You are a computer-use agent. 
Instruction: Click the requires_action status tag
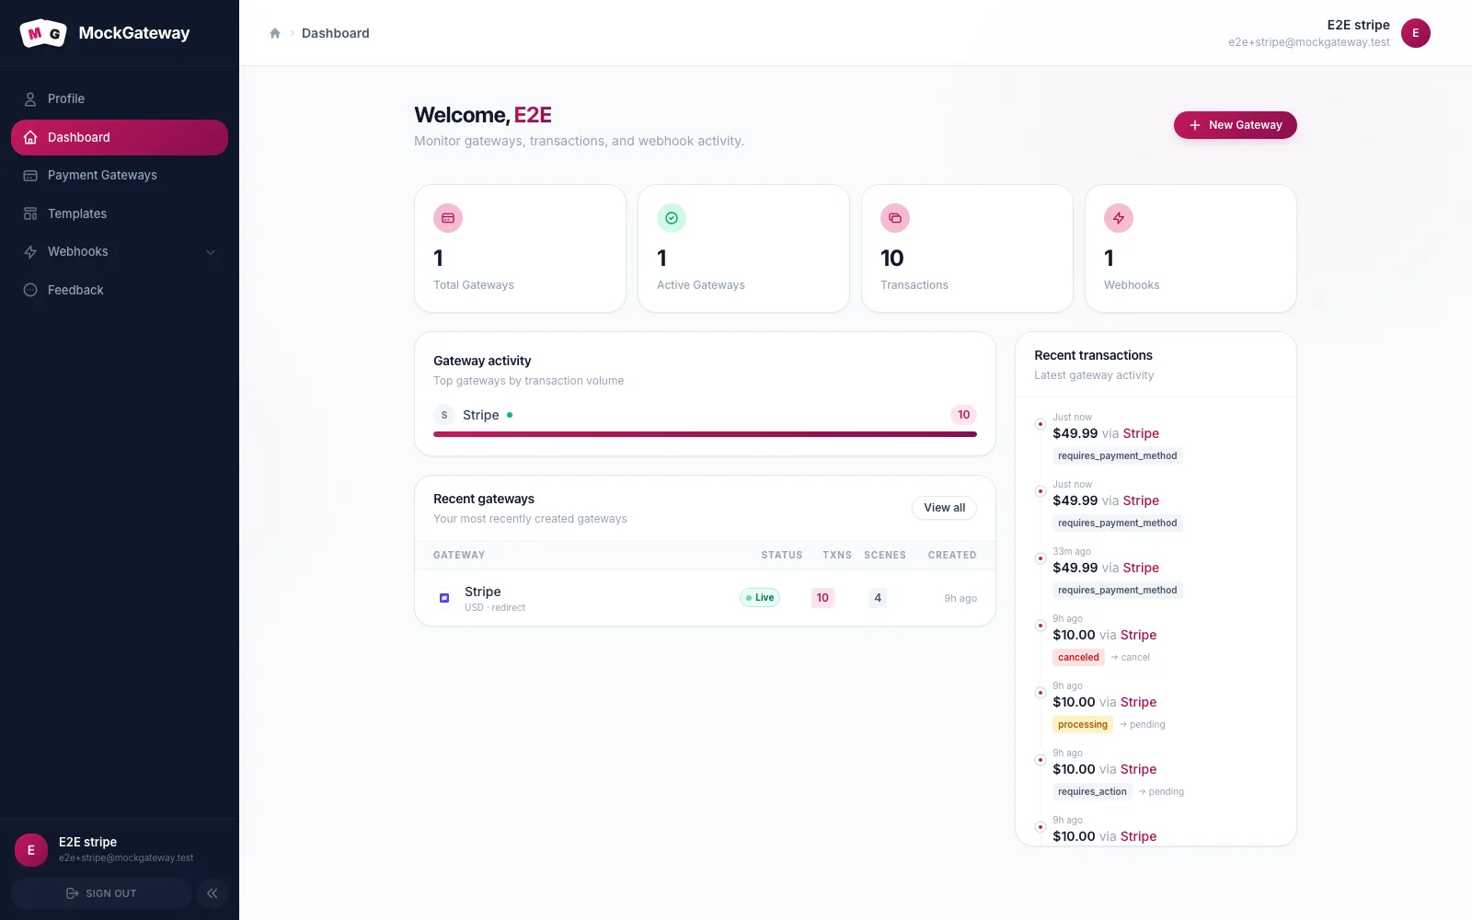[x=1092, y=792]
